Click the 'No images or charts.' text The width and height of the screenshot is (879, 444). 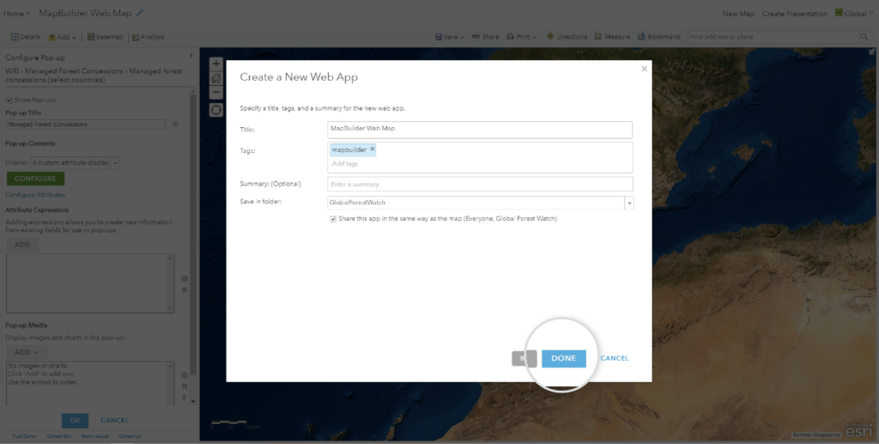pos(38,366)
